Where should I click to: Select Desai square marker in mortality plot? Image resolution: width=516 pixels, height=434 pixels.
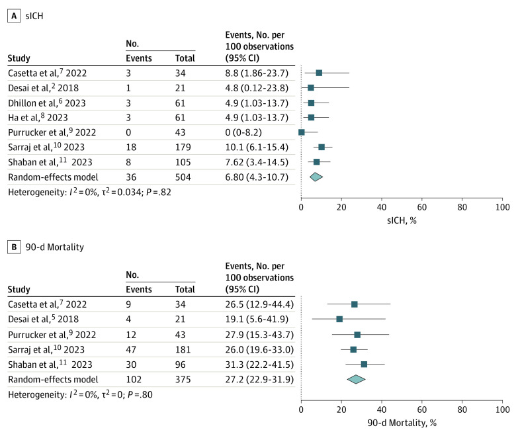click(339, 319)
